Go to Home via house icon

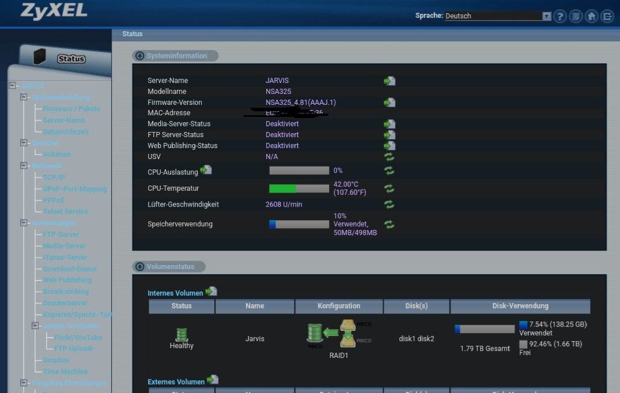592,16
